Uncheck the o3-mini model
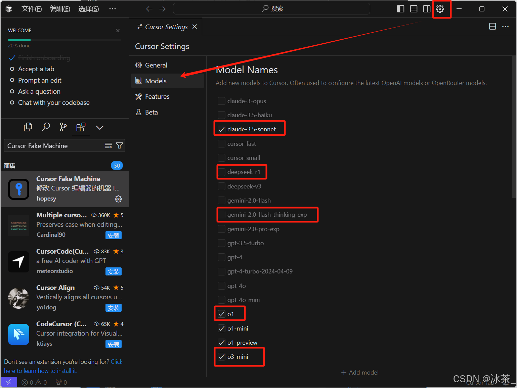Image resolution: width=517 pixels, height=388 pixels. coord(221,357)
